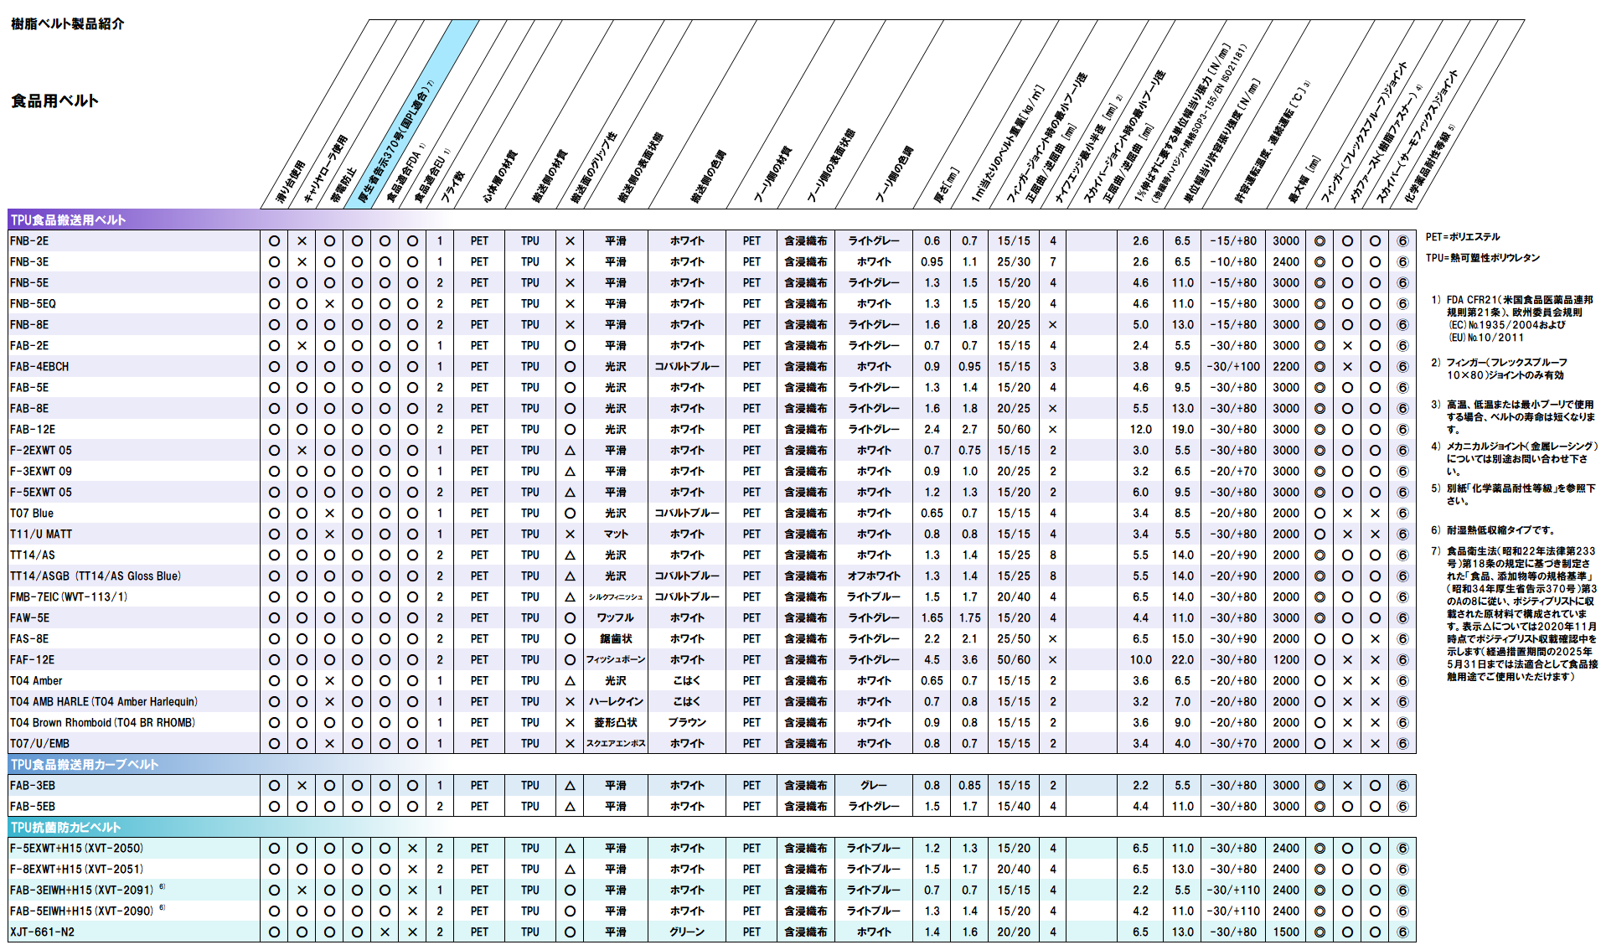Click the 化学薬品耐性等級 column header
This screenshot has height=950, width=1601.
tap(1429, 164)
